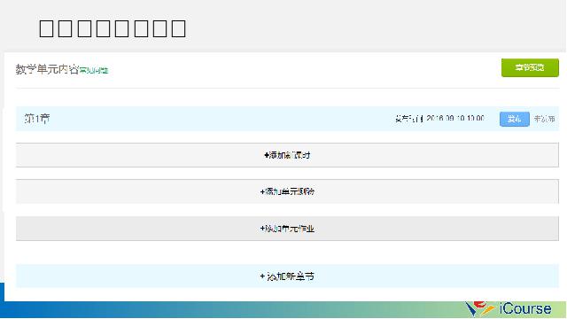Click the 添加新课时 bar

[287, 155]
